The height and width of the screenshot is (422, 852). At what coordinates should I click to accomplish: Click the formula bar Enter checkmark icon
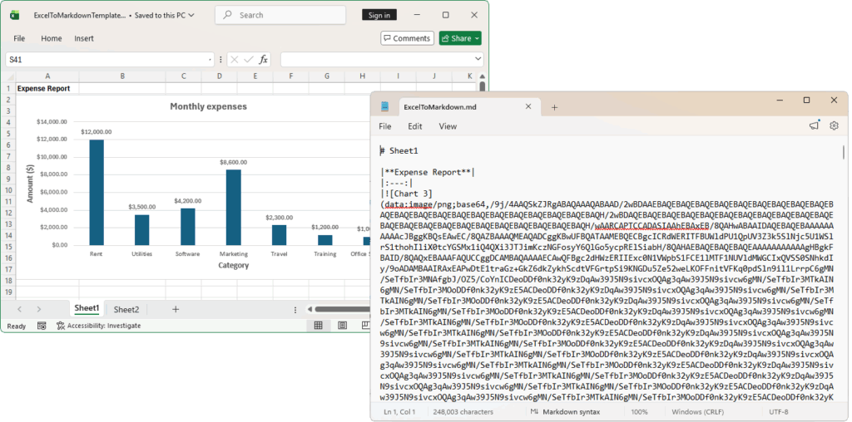pyautogui.click(x=249, y=60)
